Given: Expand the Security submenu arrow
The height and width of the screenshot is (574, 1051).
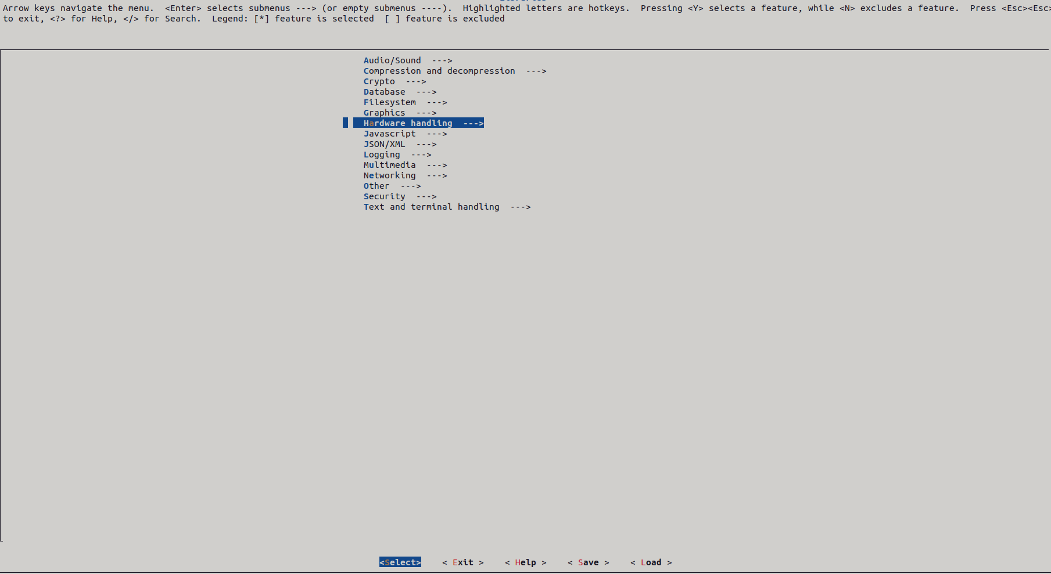Looking at the screenshot, I should (x=426, y=196).
